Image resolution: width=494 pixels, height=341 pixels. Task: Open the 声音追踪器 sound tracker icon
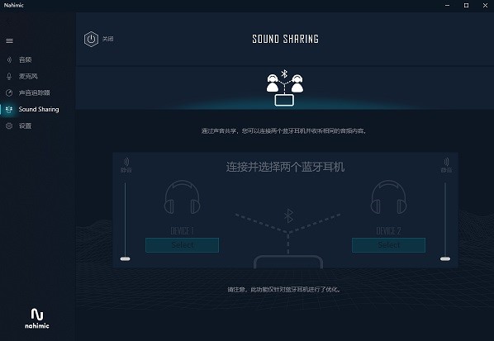click(9, 92)
